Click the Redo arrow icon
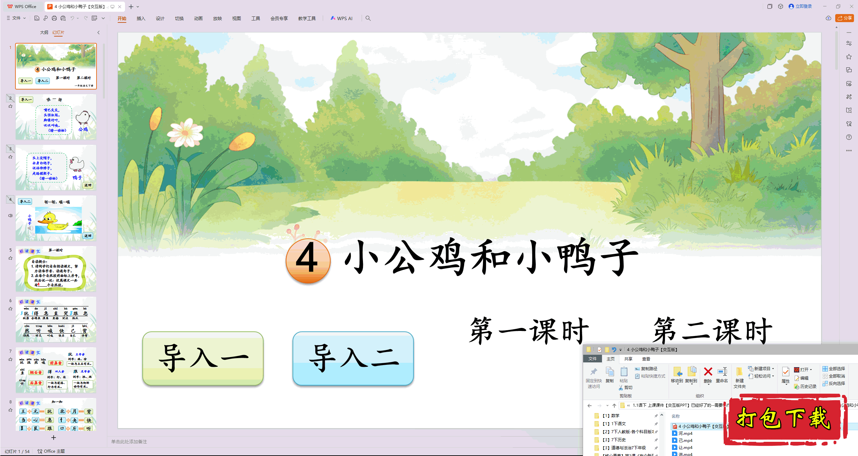Viewport: 858px width, 456px height. tap(86, 18)
